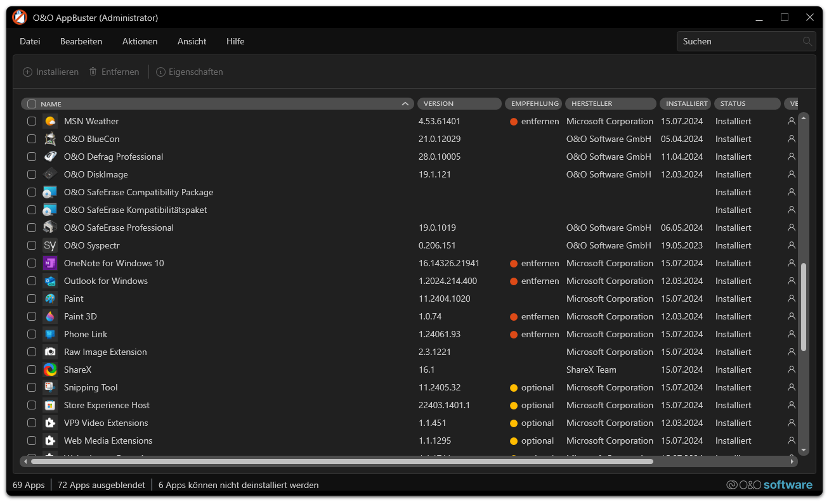Open Eigenschaften from the toolbar
829x502 pixels.
click(x=190, y=72)
